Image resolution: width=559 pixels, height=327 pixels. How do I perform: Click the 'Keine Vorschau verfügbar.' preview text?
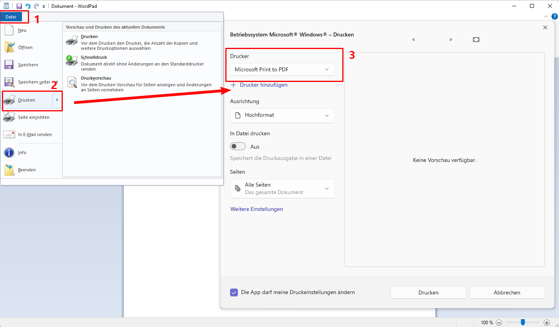click(444, 160)
